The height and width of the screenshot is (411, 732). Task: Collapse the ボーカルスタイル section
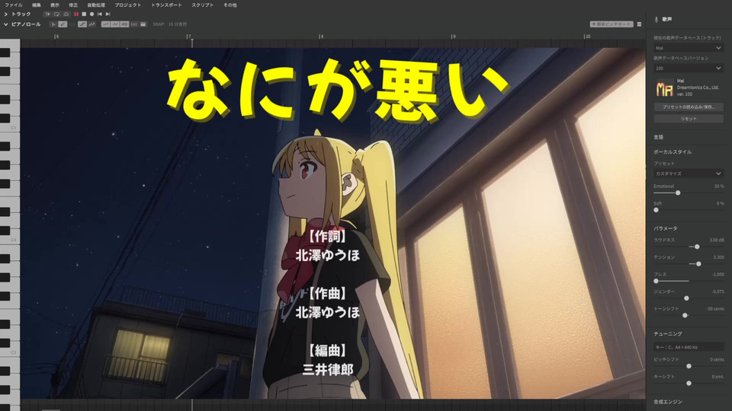tap(673, 152)
